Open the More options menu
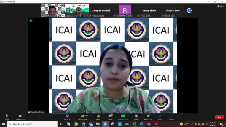 172,117
